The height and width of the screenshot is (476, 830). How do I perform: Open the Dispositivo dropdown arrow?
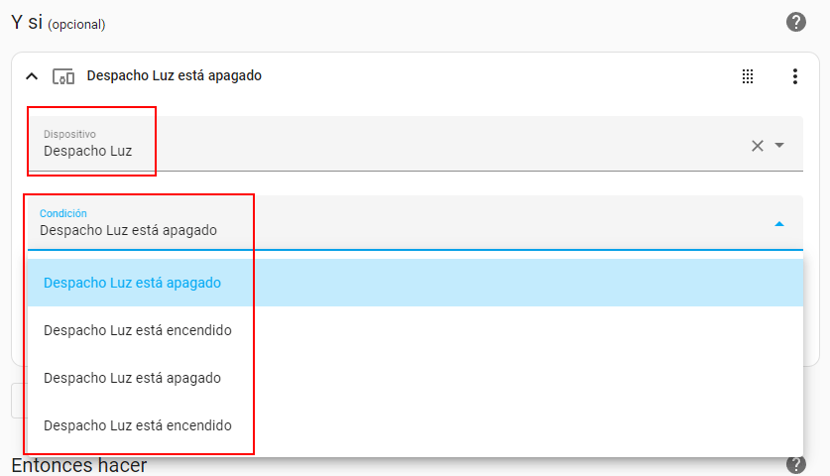779,146
